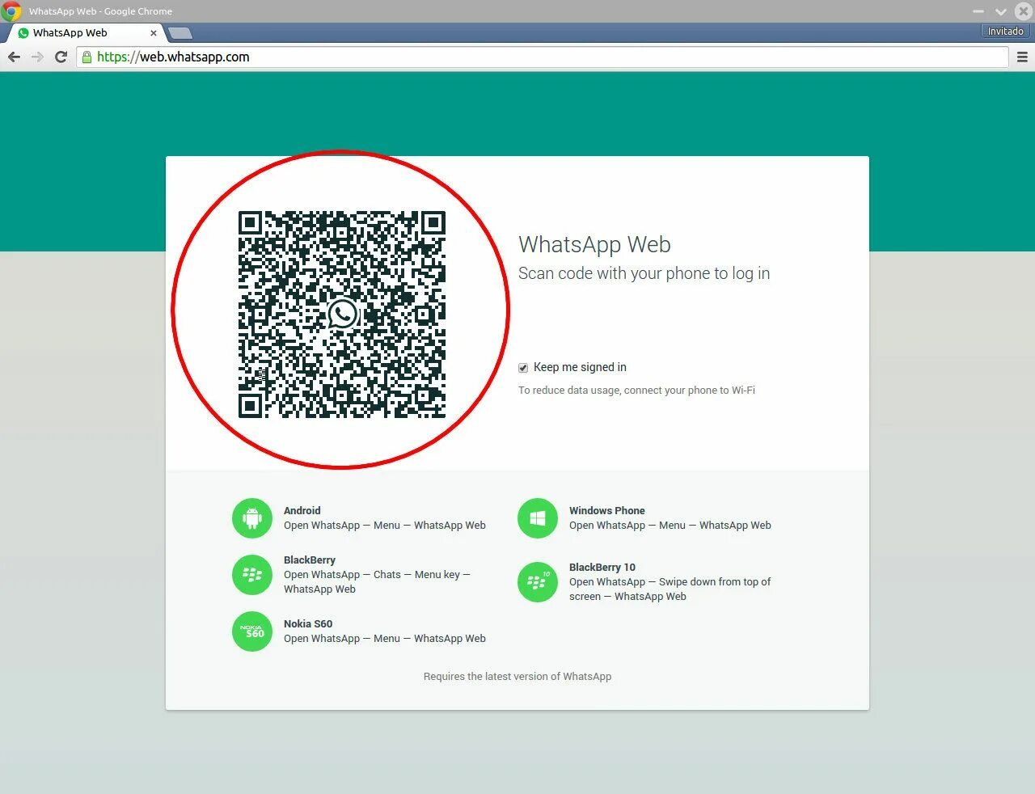Focus the address bar with web.whatsapp.com
1035x794 pixels.
pos(542,57)
